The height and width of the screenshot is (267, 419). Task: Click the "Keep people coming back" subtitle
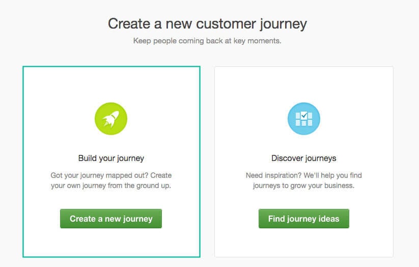tap(207, 41)
